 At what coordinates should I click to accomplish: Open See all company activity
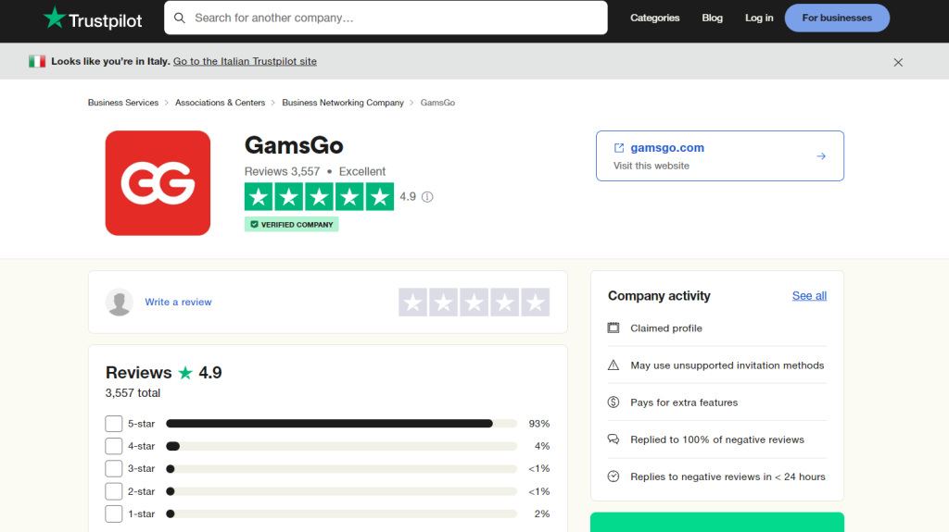click(809, 296)
